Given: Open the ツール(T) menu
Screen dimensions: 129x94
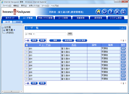Looking at the screenshot, I should pos(45,6).
